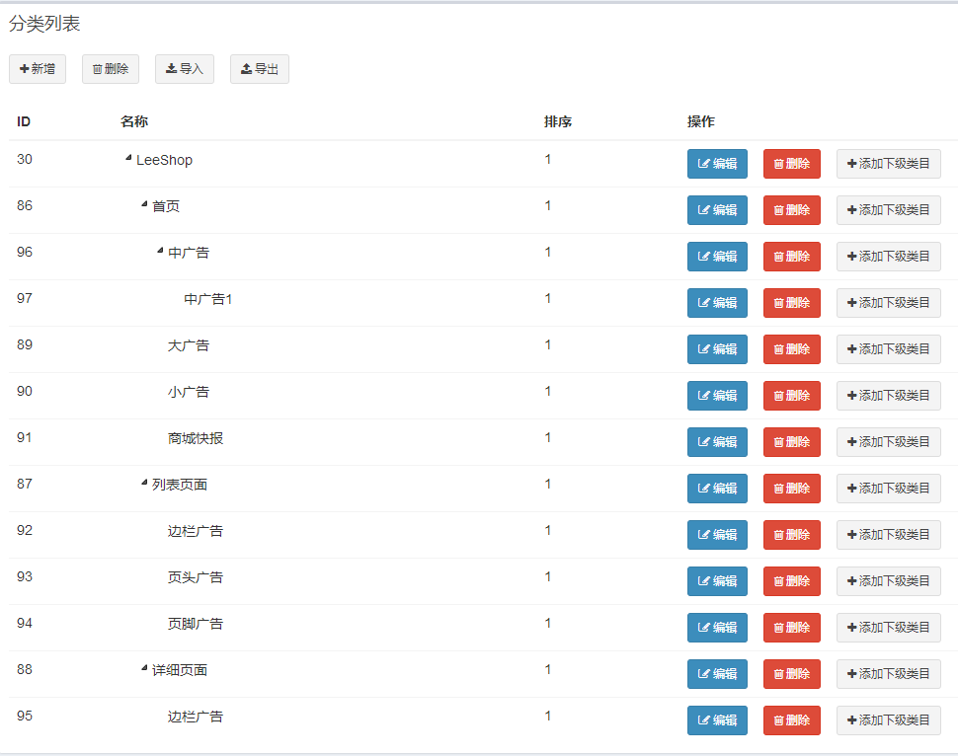
Task: Add subcategory under 页脚广告
Action: coord(888,628)
